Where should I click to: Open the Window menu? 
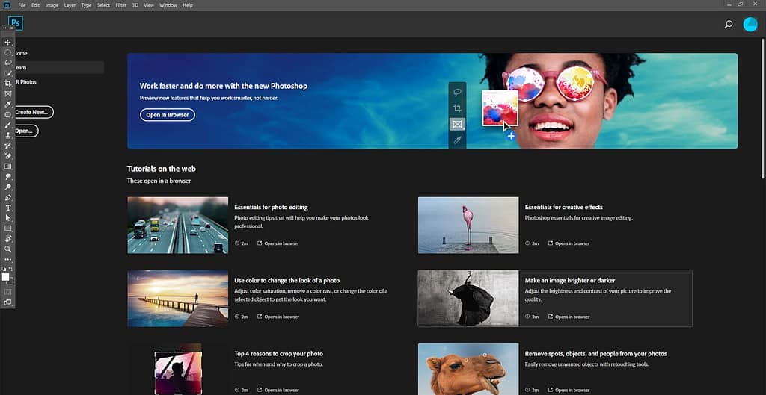point(168,5)
